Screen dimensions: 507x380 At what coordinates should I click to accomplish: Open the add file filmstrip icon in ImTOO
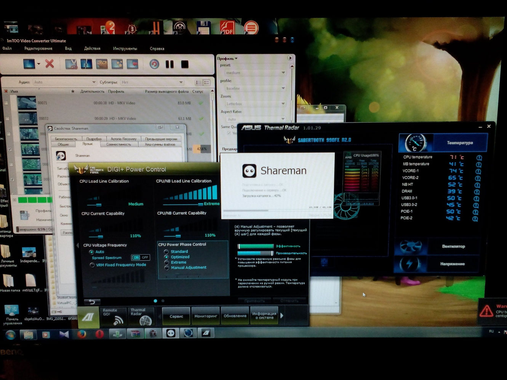click(x=29, y=64)
